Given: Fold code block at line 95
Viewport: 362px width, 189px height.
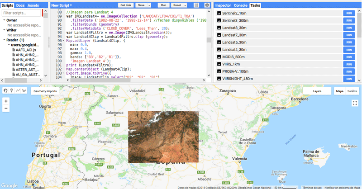Looking at the screenshot, I should click(63, 41).
